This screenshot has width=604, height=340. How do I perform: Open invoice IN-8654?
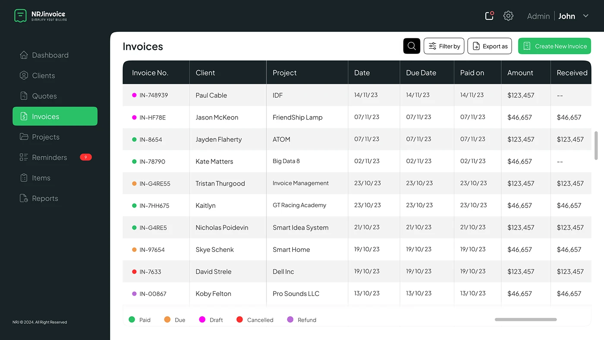151,139
